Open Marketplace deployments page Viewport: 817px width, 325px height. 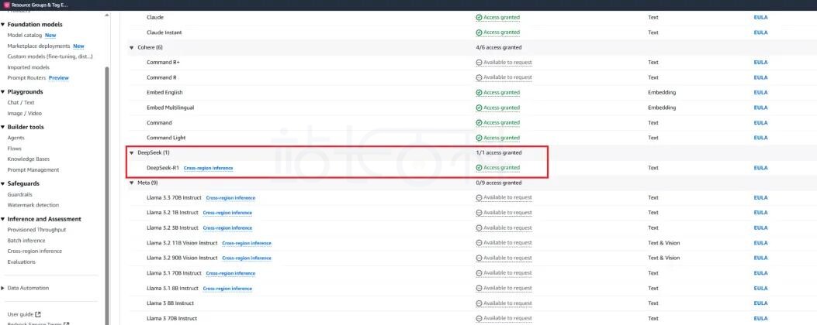(39, 46)
